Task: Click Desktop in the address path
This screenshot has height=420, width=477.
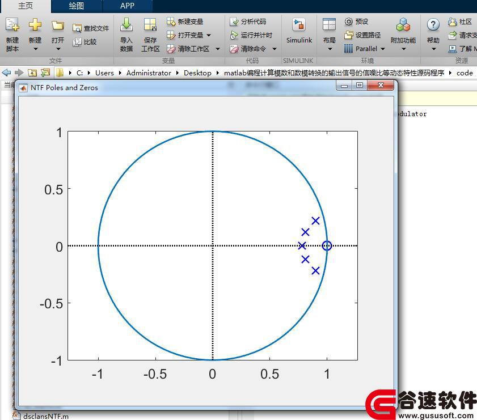Action: tap(197, 73)
